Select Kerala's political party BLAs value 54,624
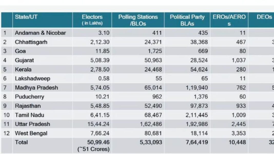The width and height of the screenshot is (274, 154). [199, 69]
